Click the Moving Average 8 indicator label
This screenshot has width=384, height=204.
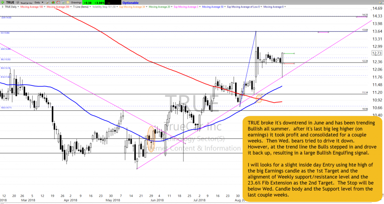click(273, 7)
